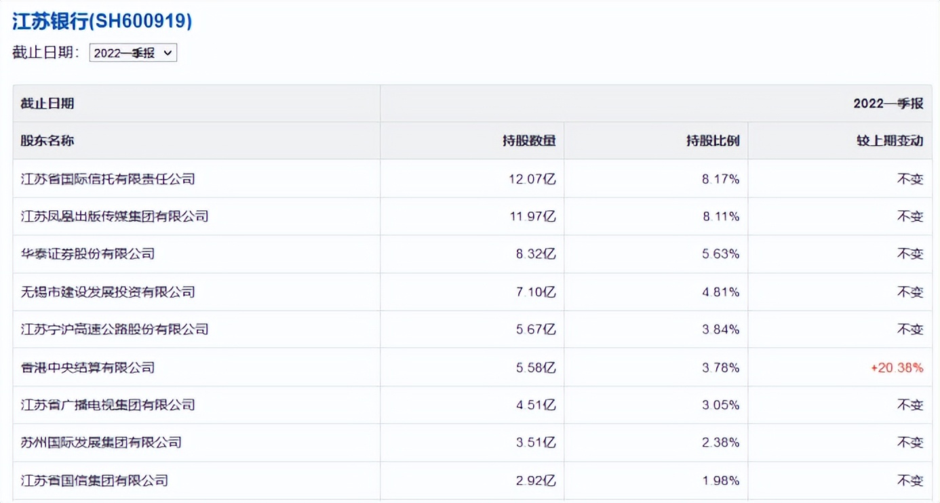Open the 江苏省国信集团有限公司 entry

point(94,481)
